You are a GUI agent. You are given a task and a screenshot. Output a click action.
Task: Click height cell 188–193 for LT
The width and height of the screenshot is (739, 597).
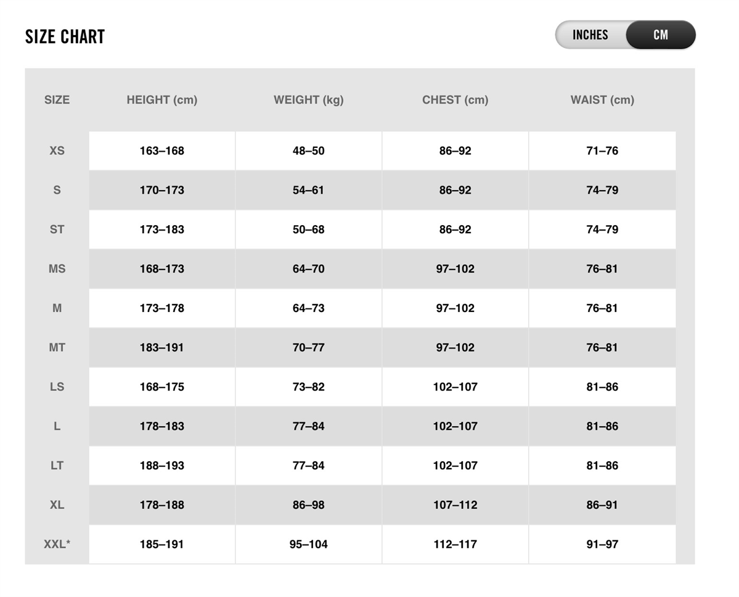(162, 466)
